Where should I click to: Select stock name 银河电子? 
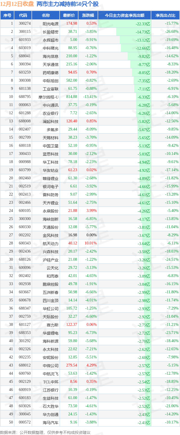(51, 186)
